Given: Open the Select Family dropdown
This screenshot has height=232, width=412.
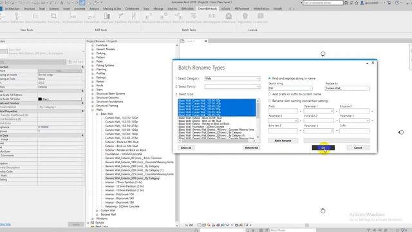Looking at the screenshot, I should click(232, 86).
